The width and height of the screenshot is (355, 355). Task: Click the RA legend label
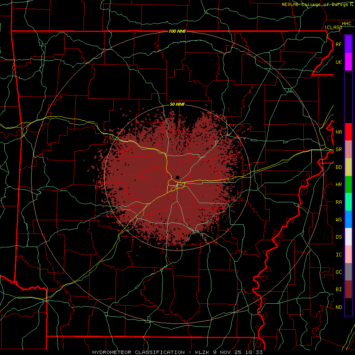tap(338, 202)
